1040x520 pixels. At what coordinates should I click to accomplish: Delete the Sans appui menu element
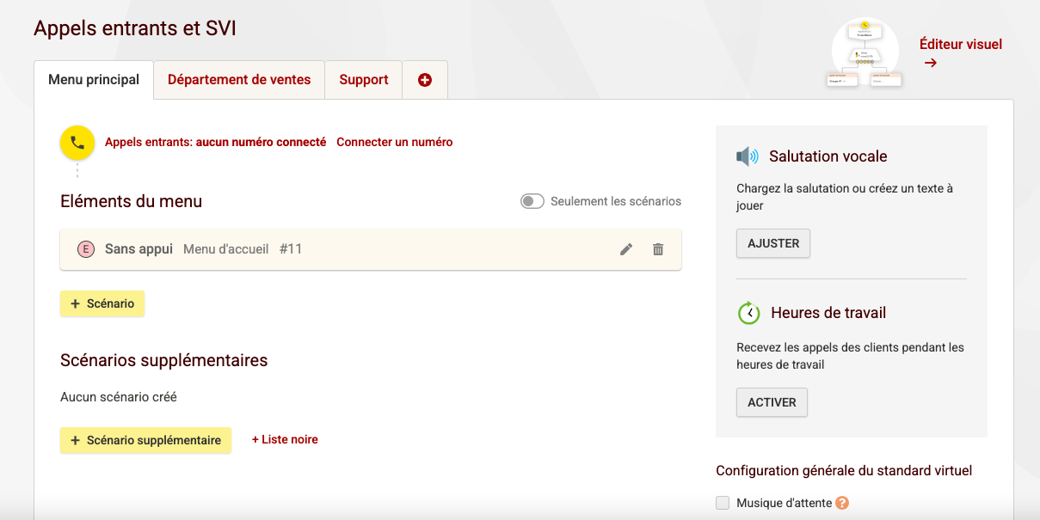click(x=658, y=249)
